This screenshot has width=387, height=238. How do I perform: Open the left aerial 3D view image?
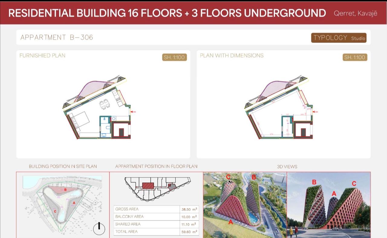tap(245, 205)
